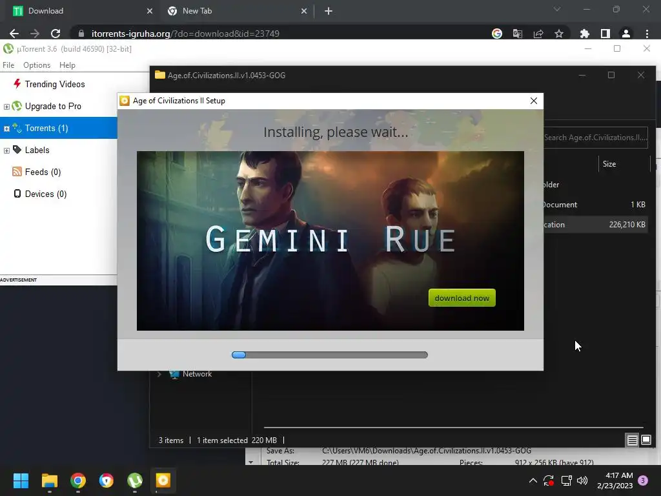Viewport: 661px width, 496px height.
Task: Click the network tray icon
Action: click(x=566, y=480)
